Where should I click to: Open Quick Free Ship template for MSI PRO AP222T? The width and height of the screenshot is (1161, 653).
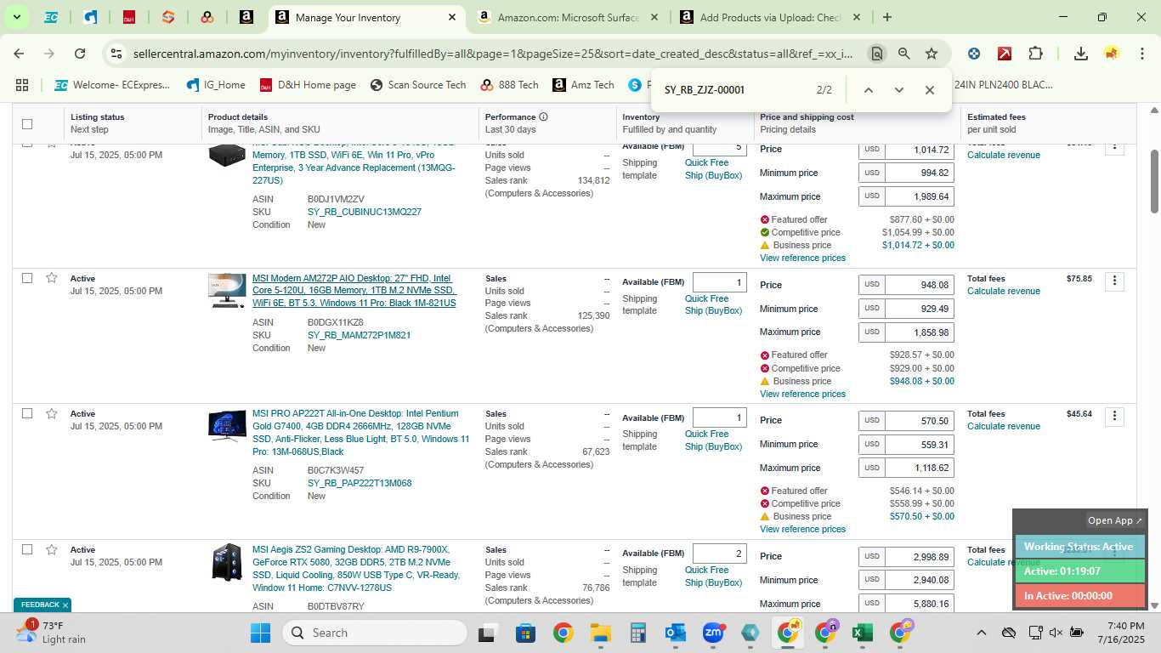[713, 440]
